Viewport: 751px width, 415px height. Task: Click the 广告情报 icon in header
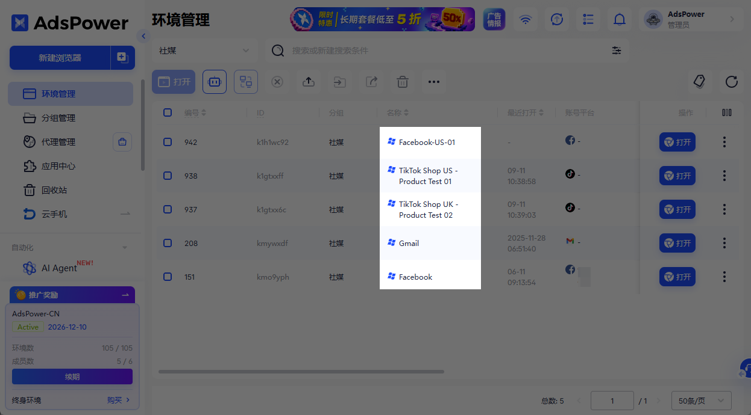point(494,19)
